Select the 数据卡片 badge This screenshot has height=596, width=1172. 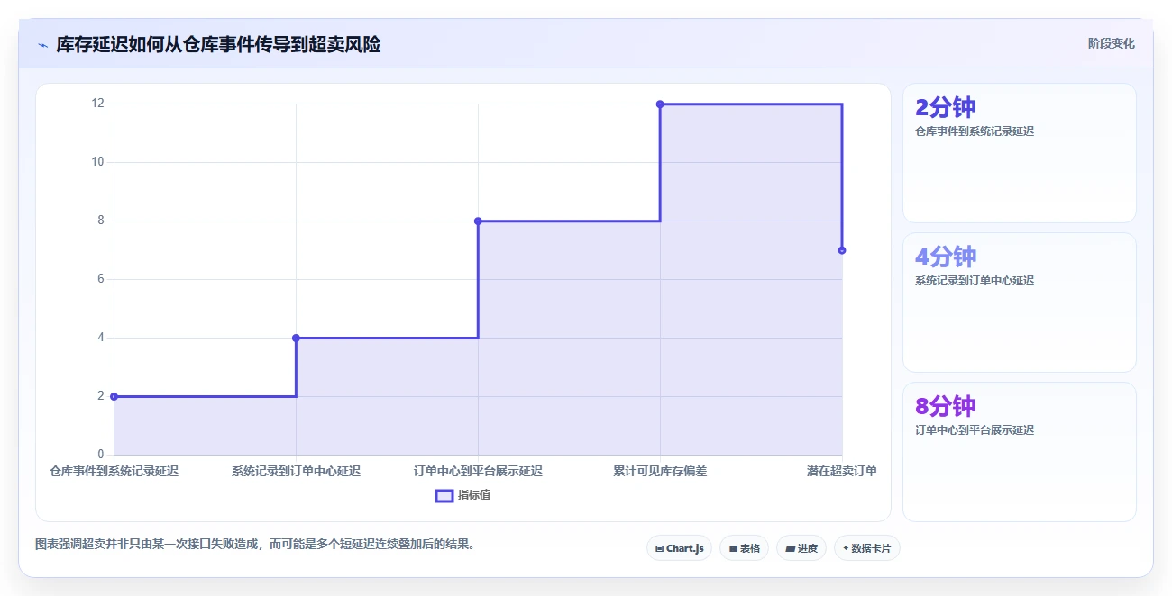pyautogui.click(x=867, y=548)
